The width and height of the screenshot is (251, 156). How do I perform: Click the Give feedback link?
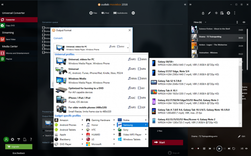(x=19, y=153)
